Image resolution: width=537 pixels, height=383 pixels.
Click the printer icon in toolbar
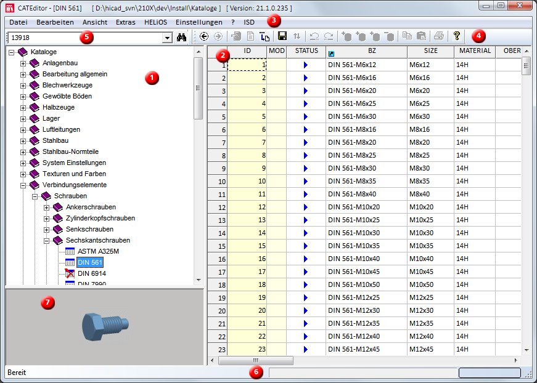tap(438, 37)
